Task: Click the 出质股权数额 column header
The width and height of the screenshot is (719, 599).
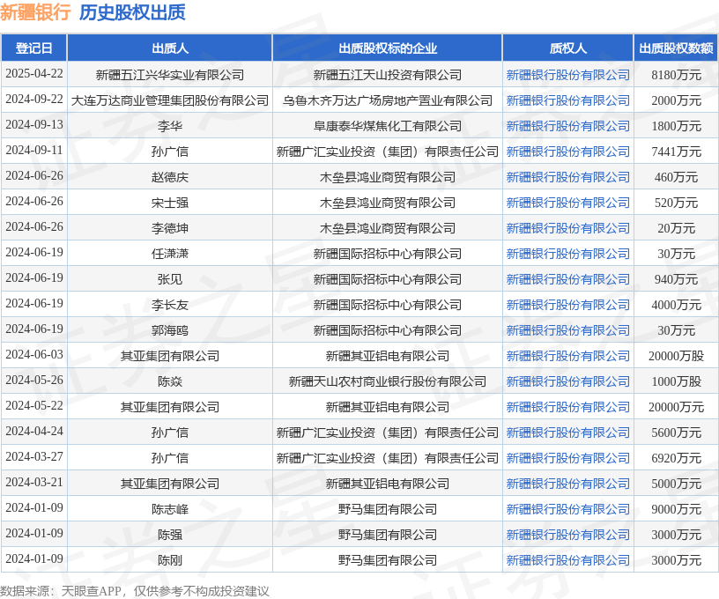Action: [676, 48]
